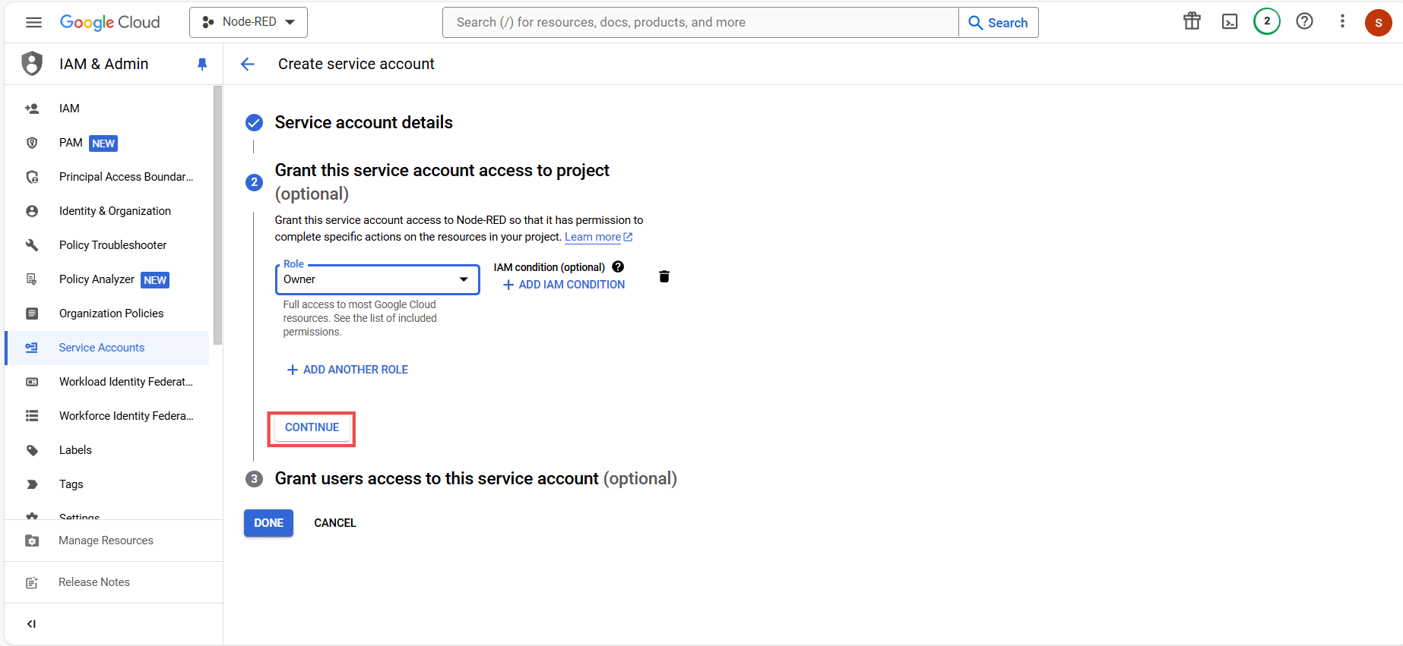
Task: Click the CONTINUE button
Action: tap(311, 427)
